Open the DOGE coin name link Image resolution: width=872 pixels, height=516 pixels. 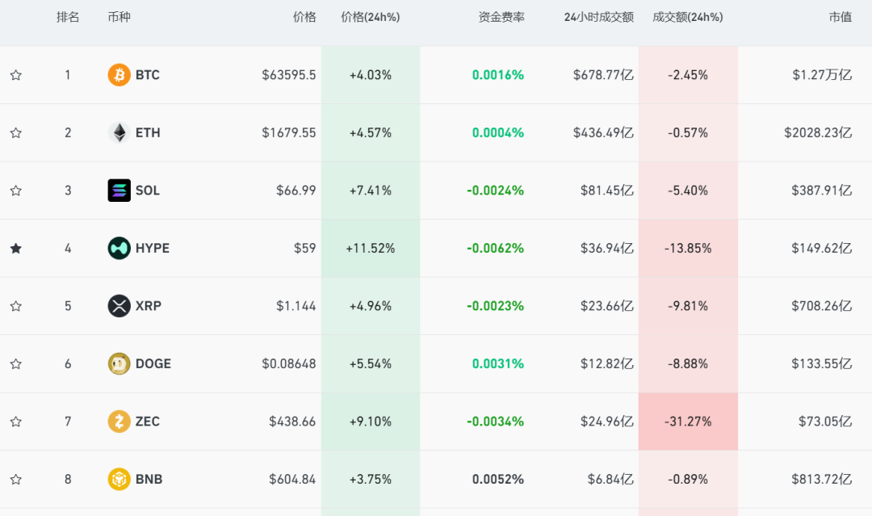click(x=153, y=364)
